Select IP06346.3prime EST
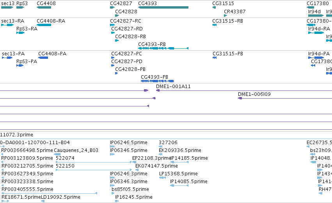 coord(129,182)
